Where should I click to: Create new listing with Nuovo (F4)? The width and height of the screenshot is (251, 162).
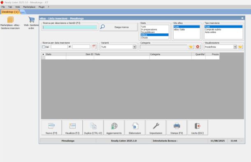coord(51,127)
